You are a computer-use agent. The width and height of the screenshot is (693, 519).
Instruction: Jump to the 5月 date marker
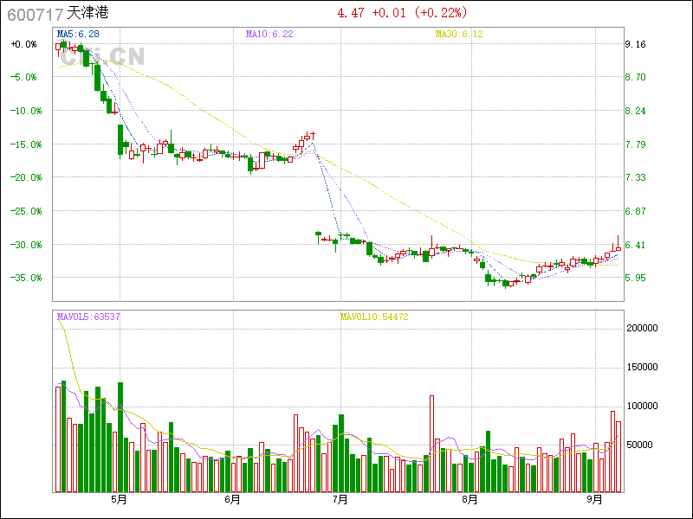click(x=119, y=500)
